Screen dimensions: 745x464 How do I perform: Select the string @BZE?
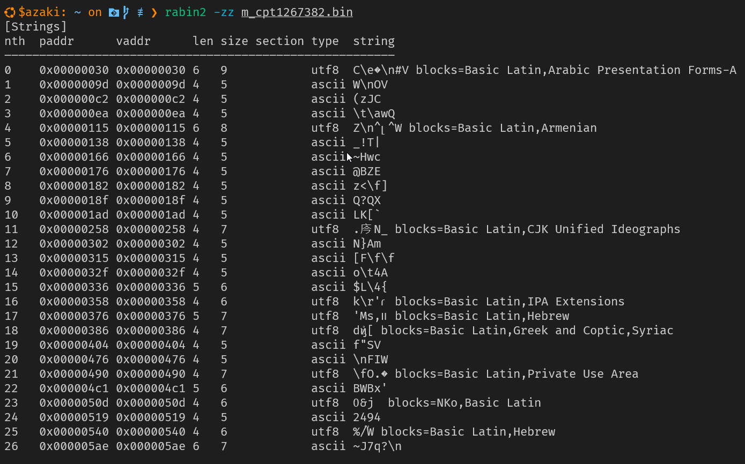367,171
